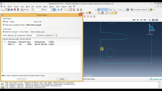Click the message area tab icon

(x=3, y=84)
